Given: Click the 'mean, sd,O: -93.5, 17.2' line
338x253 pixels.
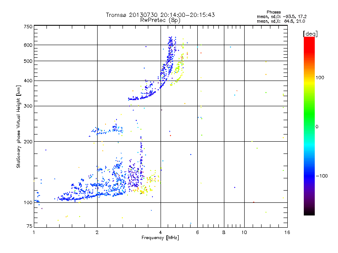Looking at the screenshot, I should 281,16.
